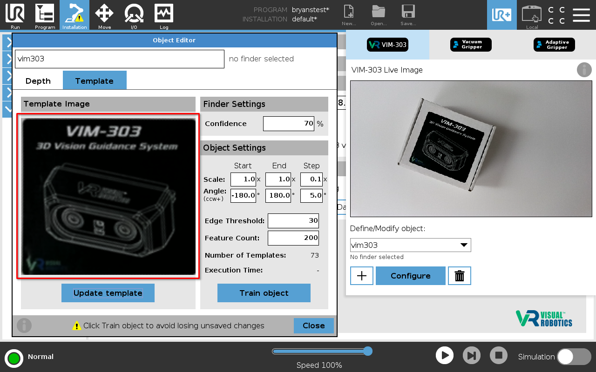Close the Object Editor dialog
This screenshot has height=372, width=596.
coord(314,325)
